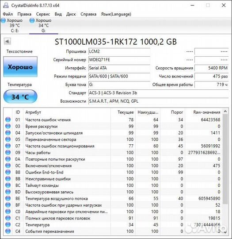Click the disk model title ST1000LM035-1RK172
This screenshot has width=232, height=239.
(96, 42)
